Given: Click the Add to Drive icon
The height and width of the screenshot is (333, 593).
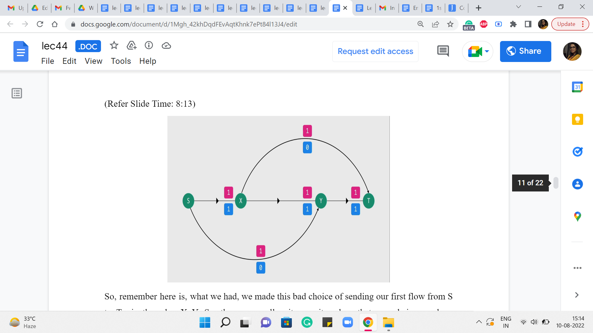Looking at the screenshot, I should (132, 46).
